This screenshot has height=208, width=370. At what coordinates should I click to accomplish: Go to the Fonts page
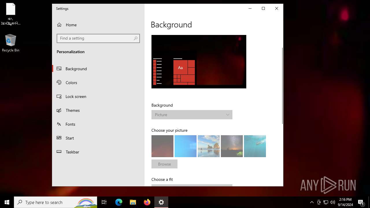(x=70, y=124)
